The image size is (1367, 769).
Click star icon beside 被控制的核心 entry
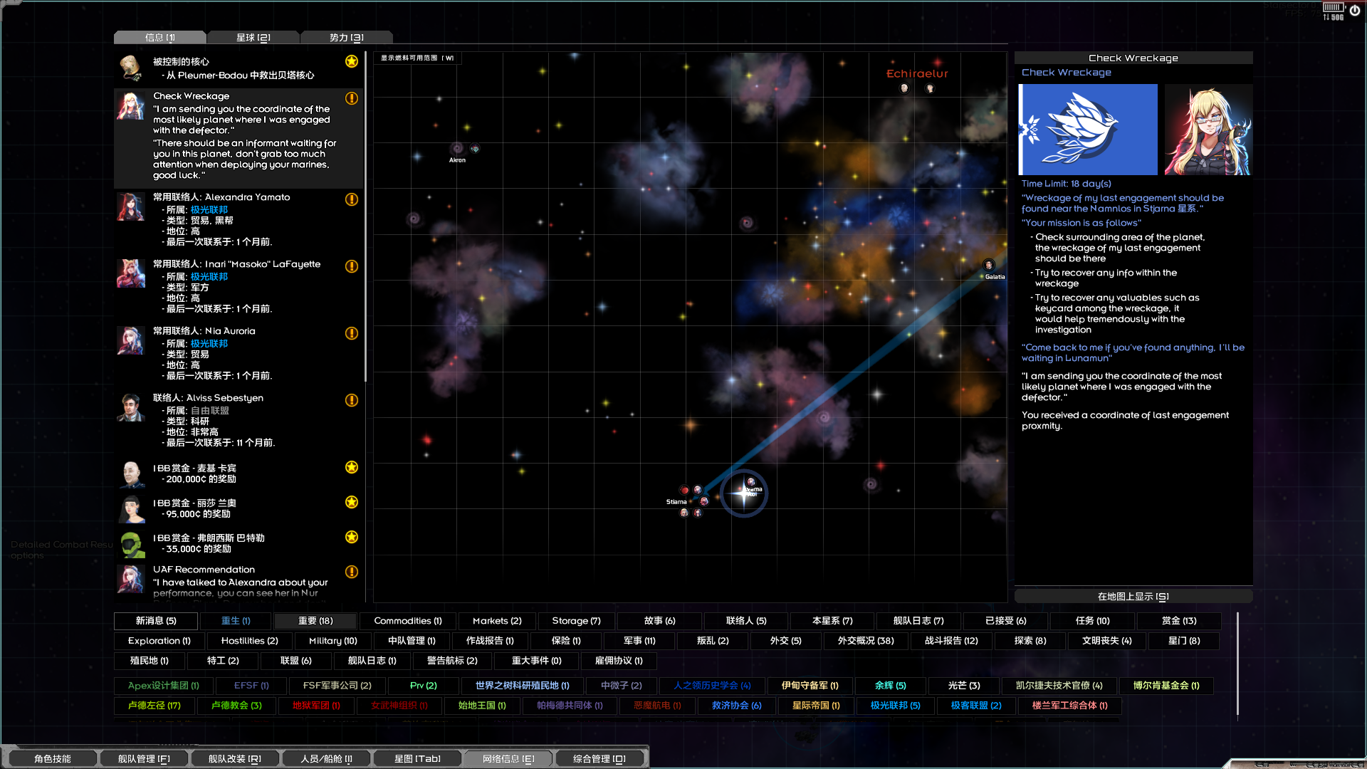click(352, 61)
